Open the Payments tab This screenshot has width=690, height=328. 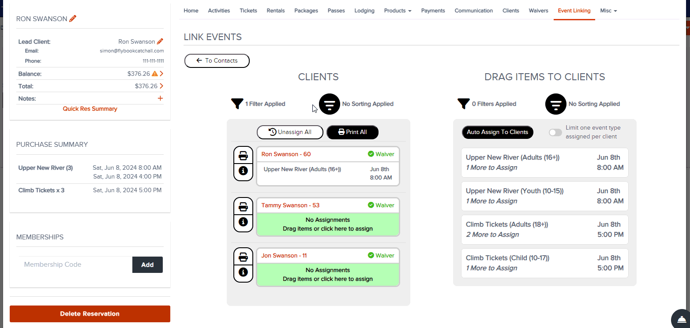[x=433, y=11]
